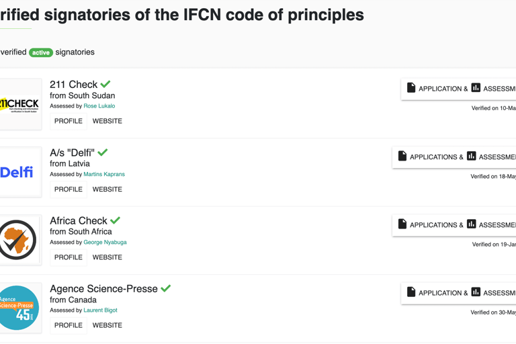Open Africa Check's PROFILE
Screen dimensions: 516x344
(x=69, y=257)
